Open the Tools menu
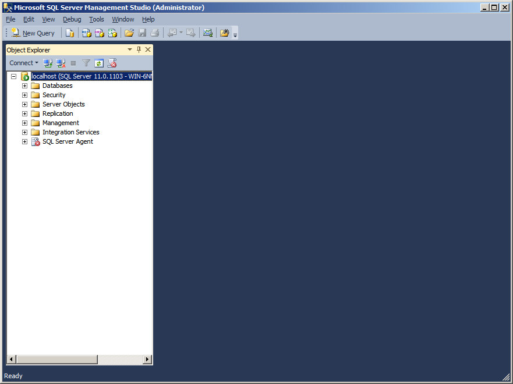This screenshot has width=513, height=384. click(97, 19)
